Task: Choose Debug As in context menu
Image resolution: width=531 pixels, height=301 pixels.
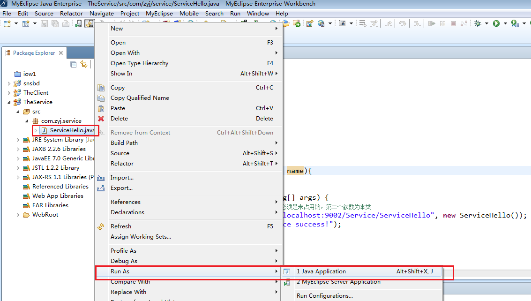Action: 189,261
